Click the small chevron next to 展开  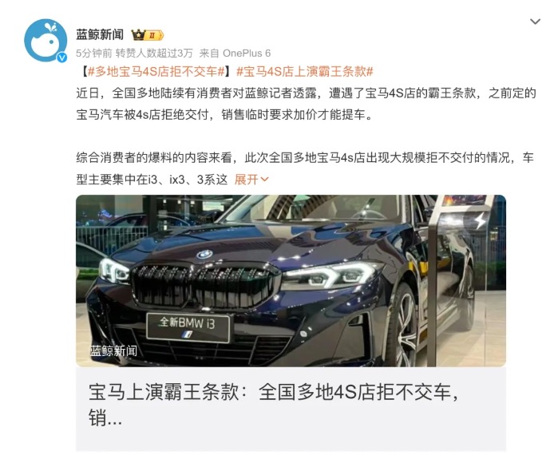264,180
